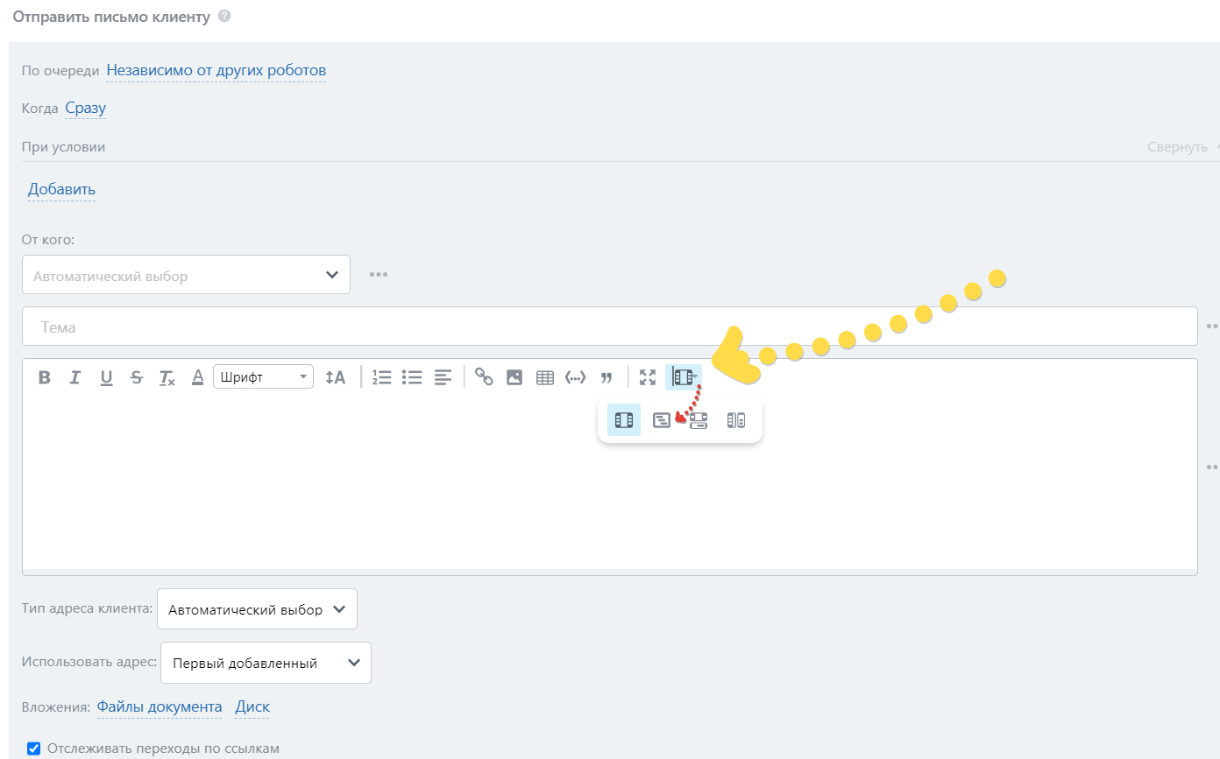Image resolution: width=1220 pixels, height=759 pixels.
Task: Expand Тип адреса клиента dropdown
Action: 257,609
